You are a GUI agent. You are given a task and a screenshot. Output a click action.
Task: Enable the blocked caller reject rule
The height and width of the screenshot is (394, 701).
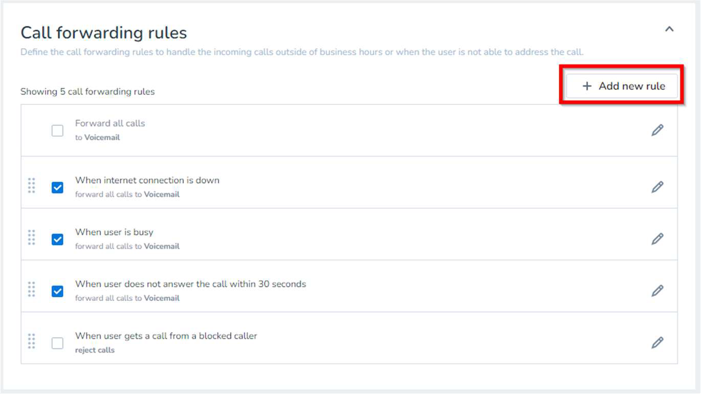[57, 343]
